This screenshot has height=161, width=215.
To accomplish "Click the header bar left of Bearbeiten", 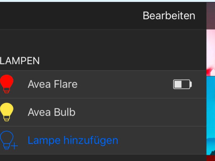I will point(70,16).
